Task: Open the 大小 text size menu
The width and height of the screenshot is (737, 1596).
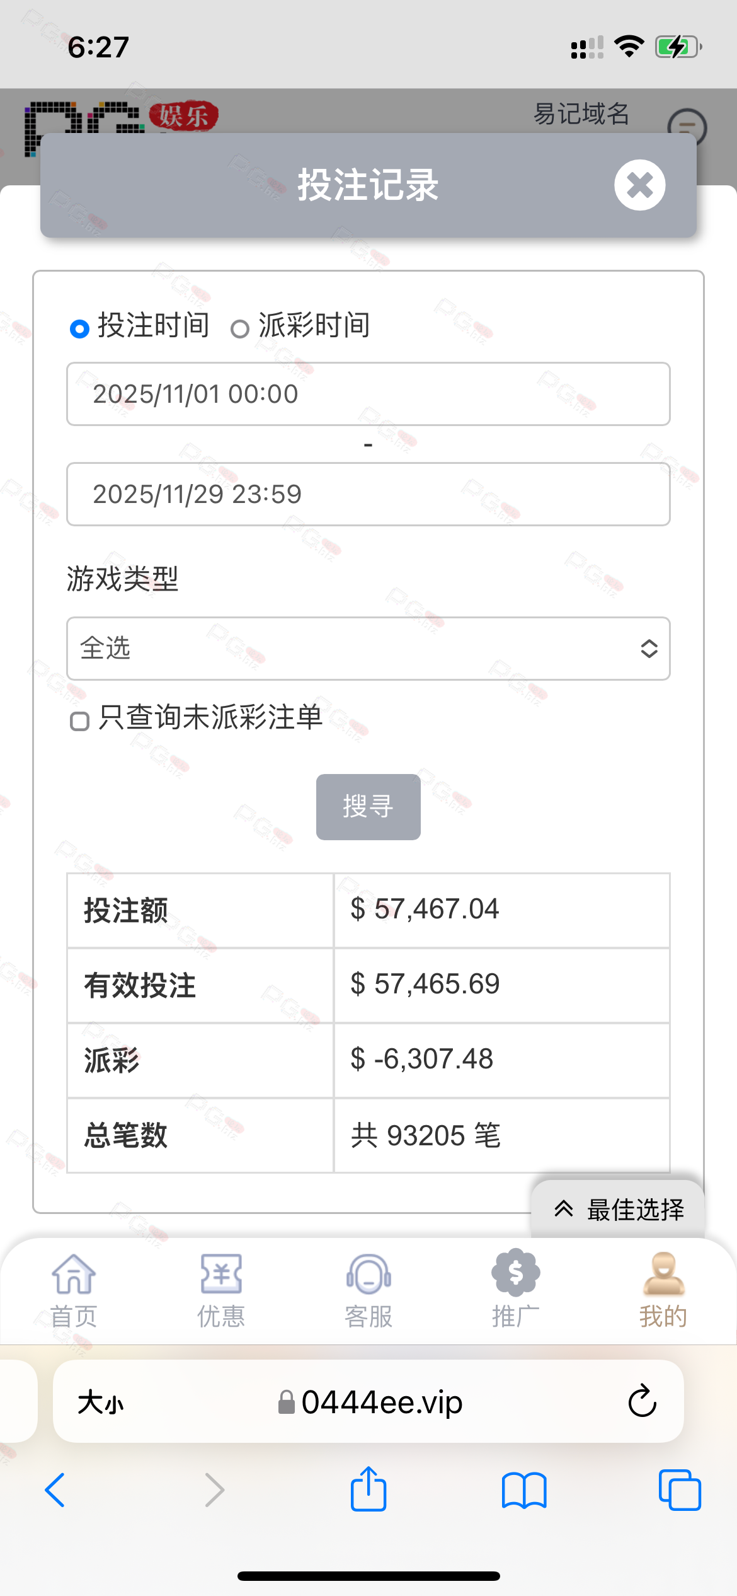Action: tap(101, 1402)
